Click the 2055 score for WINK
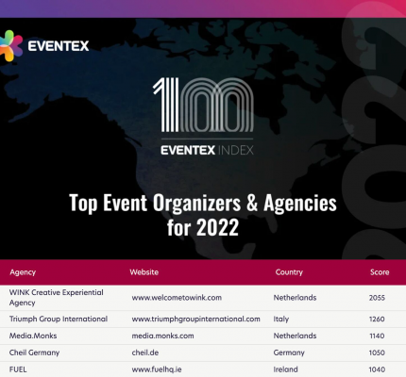This screenshot has height=377, width=406. click(x=377, y=298)
